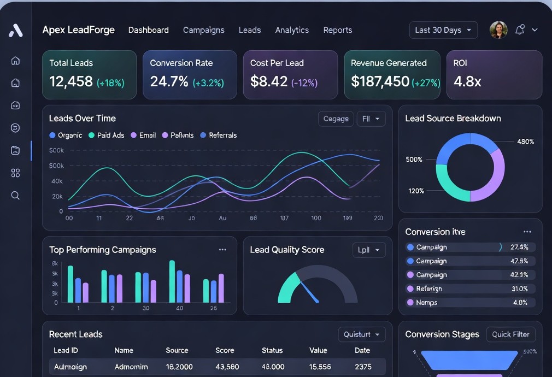Screen dimensions: 552x377
Task: Toggle the Organic legend series
Action: (x=66, y=135)
